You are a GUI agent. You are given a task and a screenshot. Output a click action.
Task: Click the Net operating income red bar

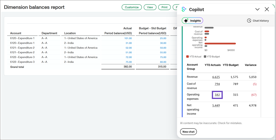click(220, 43)
